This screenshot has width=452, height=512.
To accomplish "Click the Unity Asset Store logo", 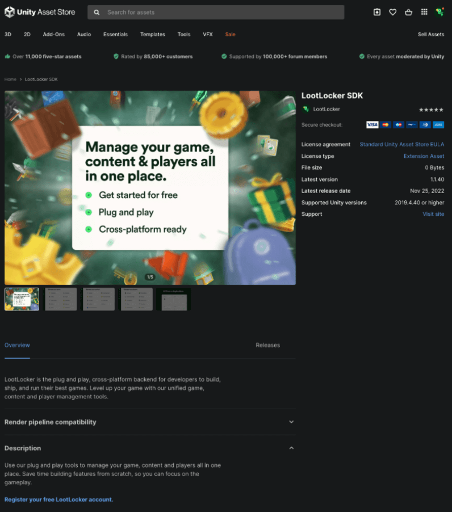I will pos(40,12).
